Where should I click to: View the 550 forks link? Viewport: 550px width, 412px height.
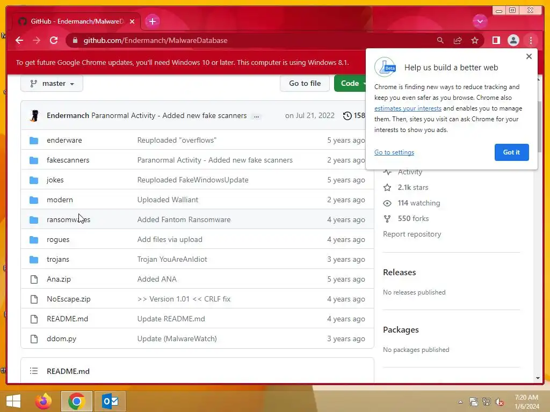pos(413,219)
